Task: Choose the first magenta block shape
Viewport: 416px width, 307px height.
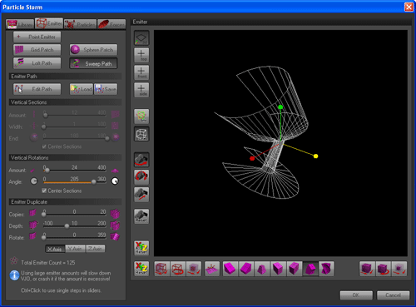Action: tap(230, 269)
